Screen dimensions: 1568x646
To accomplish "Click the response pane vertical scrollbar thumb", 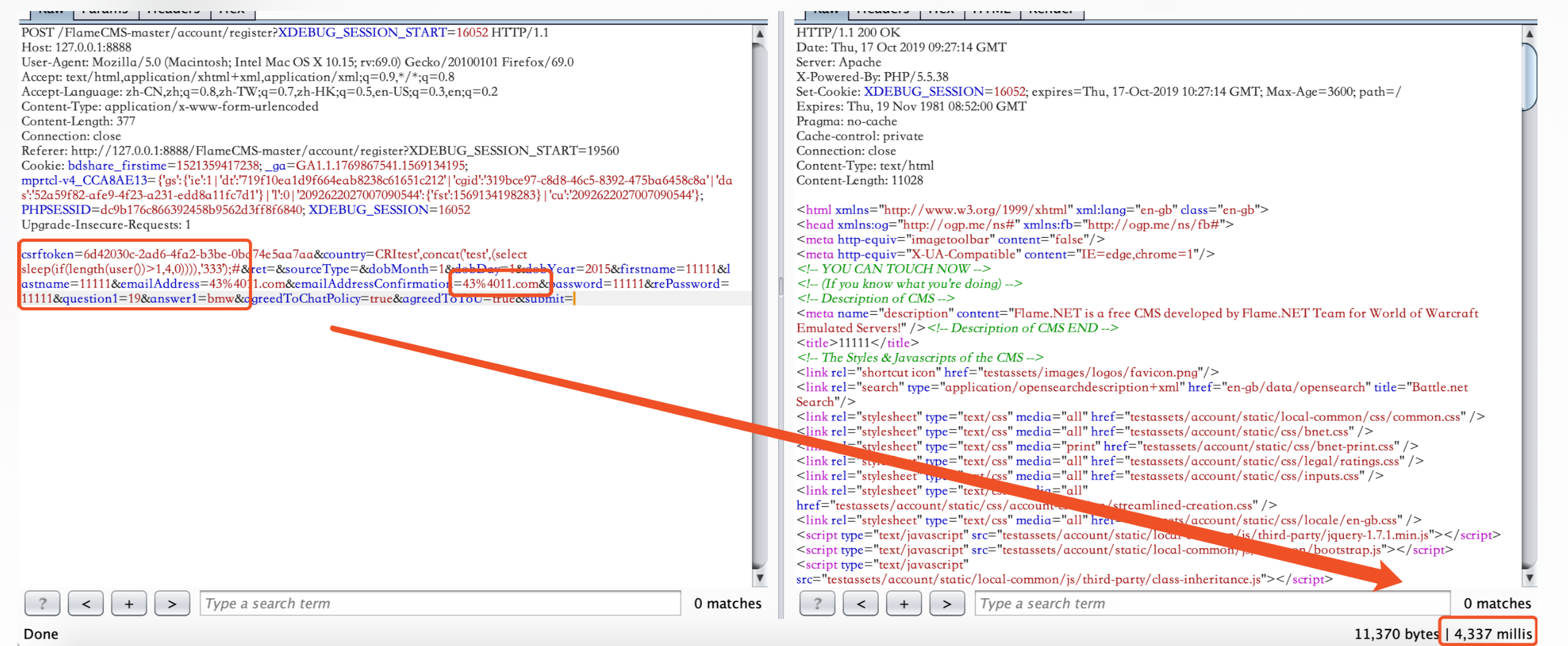I will [x=1529, y=76].
